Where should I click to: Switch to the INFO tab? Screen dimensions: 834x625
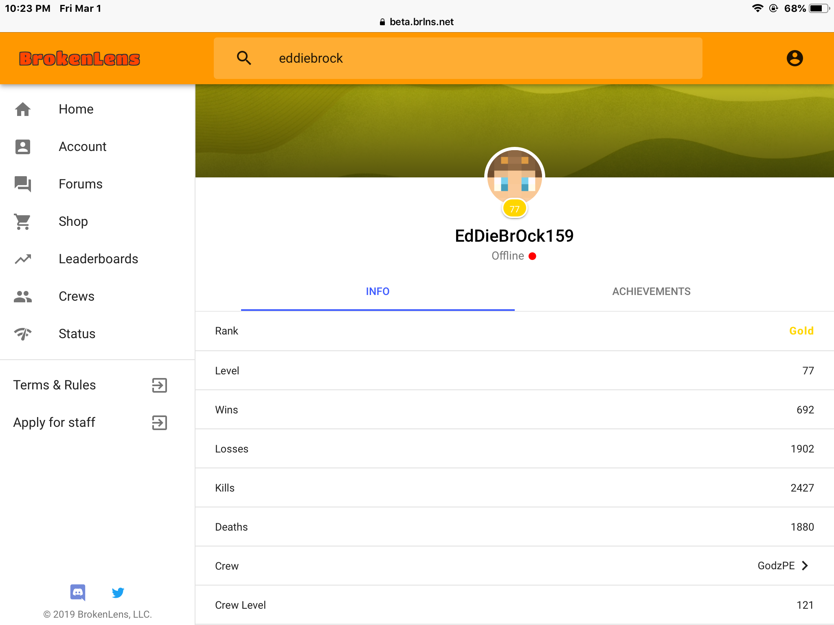[377, 291]
